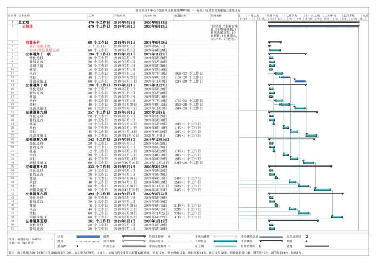Click the 里程碑 legend label
Viewport: 376px width, 263px height.
[x=61, y=246]
